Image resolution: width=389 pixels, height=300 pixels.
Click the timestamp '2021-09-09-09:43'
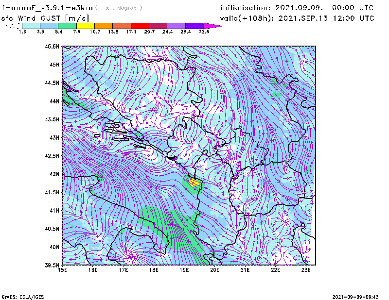coord(355,297)
